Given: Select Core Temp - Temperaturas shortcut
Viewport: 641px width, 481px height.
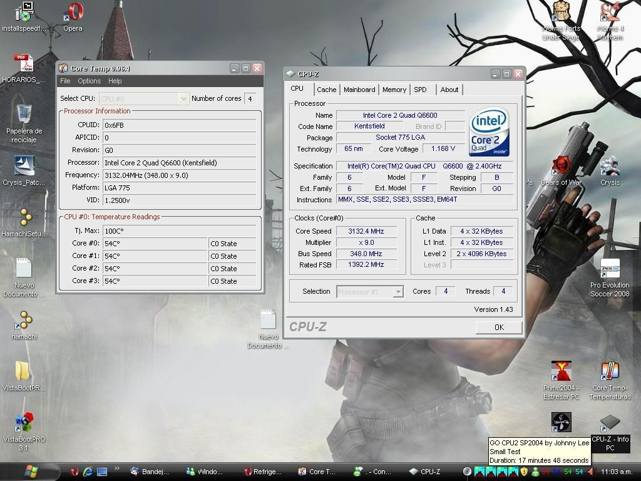Looking at the screenshot, I should (x=610, y=381).
